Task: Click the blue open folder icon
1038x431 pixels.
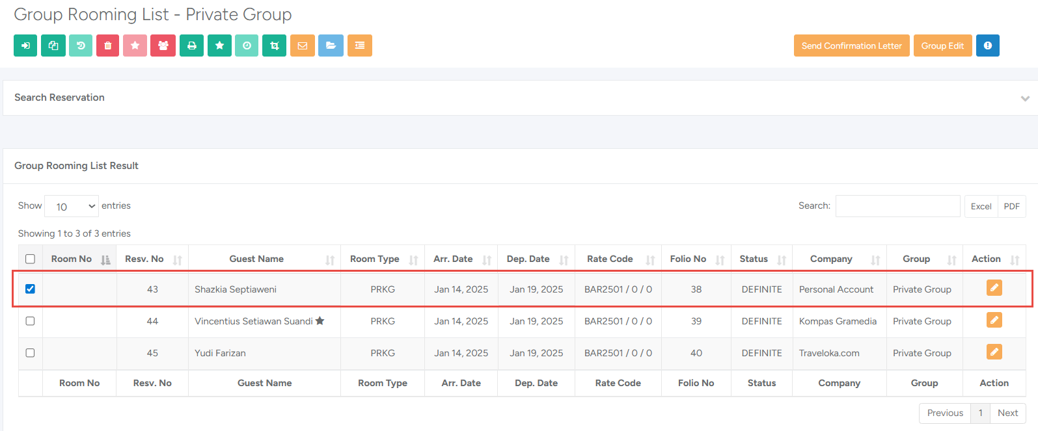Action: click(x=331, y=46)
